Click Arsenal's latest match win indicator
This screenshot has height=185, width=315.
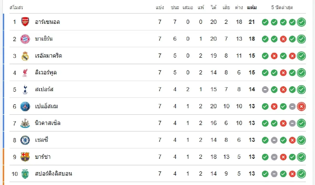(301, 22)
